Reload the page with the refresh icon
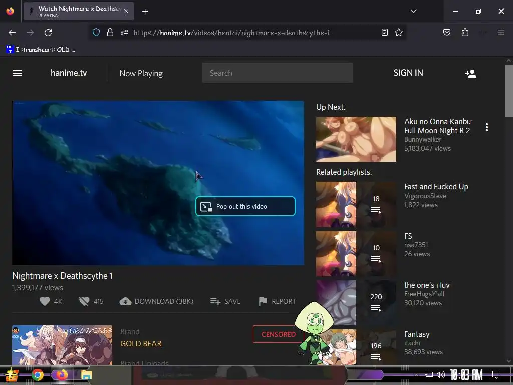The height and width of the screenshot is (385, 513). click(48, 33)
